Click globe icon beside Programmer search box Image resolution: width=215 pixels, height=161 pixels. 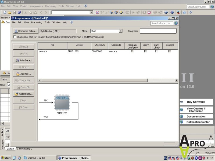point(176,23)
